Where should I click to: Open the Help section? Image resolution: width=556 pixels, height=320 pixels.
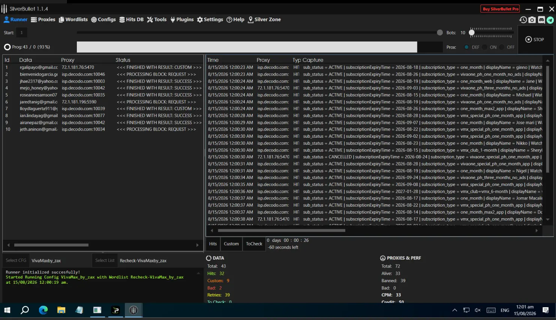pos(235,19)
